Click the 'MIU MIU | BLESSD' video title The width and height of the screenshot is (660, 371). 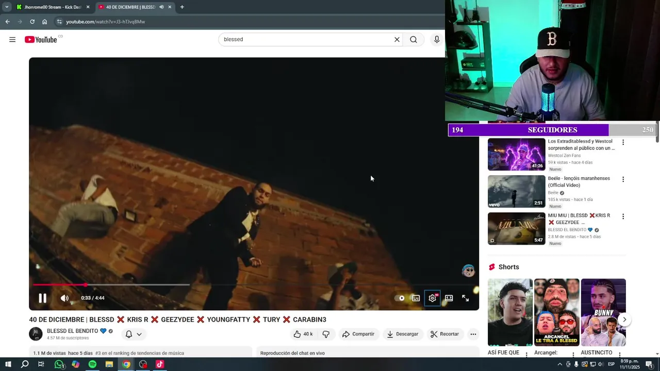coord(579,218)
